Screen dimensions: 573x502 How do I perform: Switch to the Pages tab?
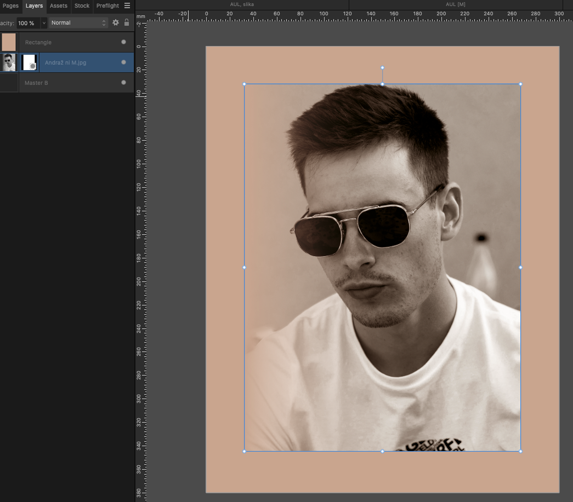(x=10, y=6)
